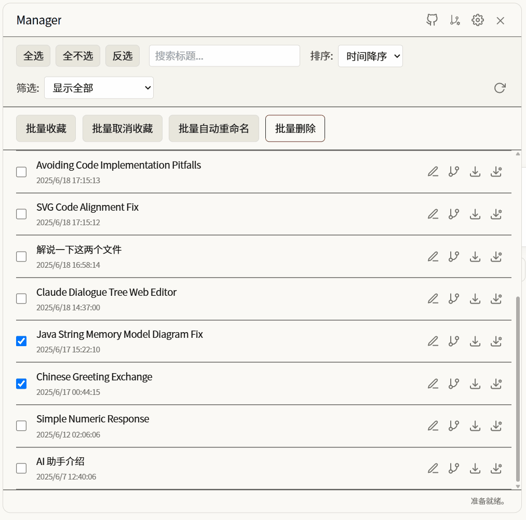Click the conversation list scrollbar thumb
The height and width of the screenshot is (520, 526).
tap(518, 389)
